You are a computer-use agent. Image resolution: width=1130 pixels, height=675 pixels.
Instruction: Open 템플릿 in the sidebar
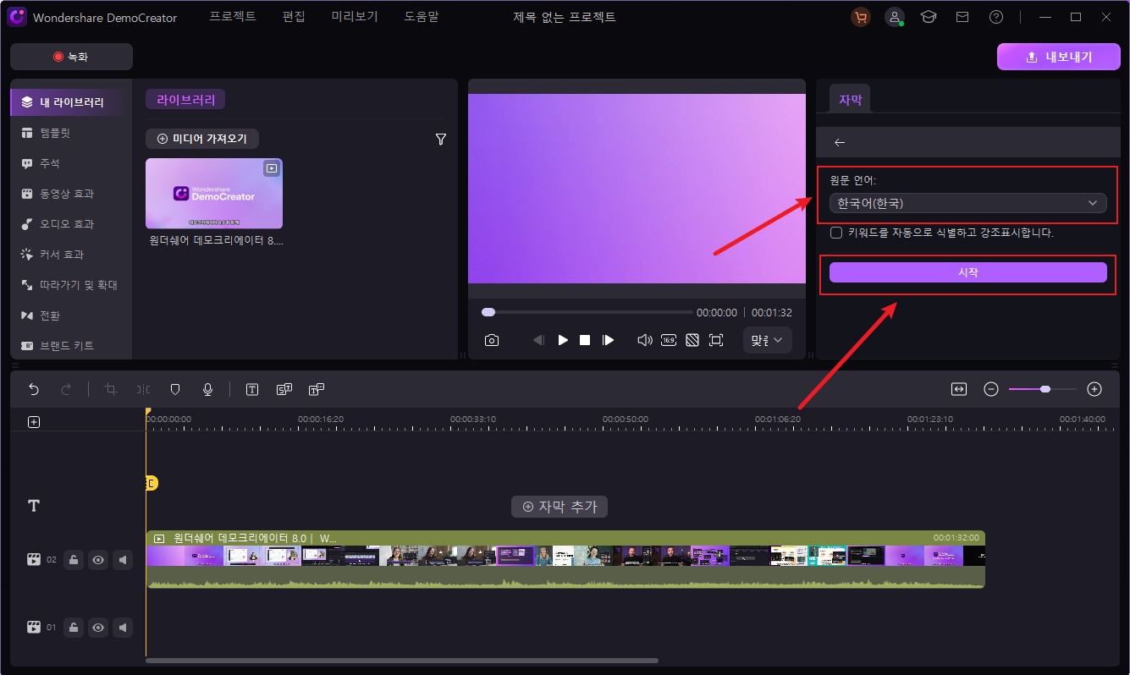coord(71,133)
